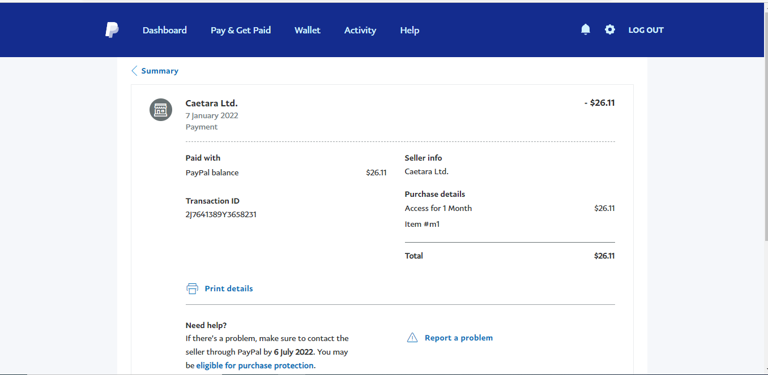
Task: Click the Print details link
Action: click(x=229, y=288)
